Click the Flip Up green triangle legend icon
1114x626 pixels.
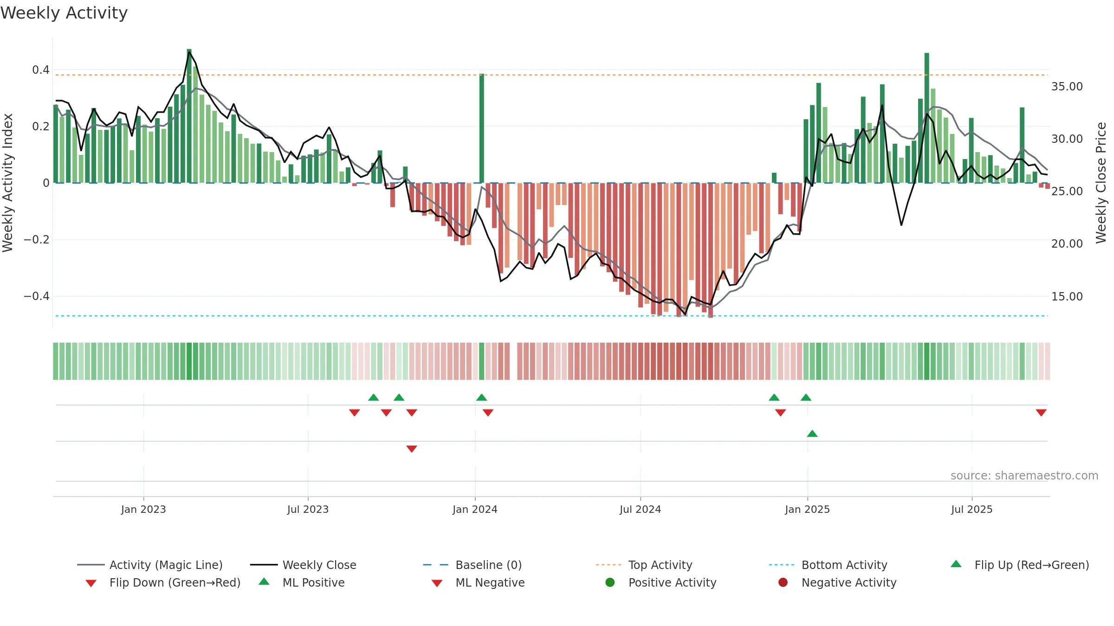click(x=956, y=564)
